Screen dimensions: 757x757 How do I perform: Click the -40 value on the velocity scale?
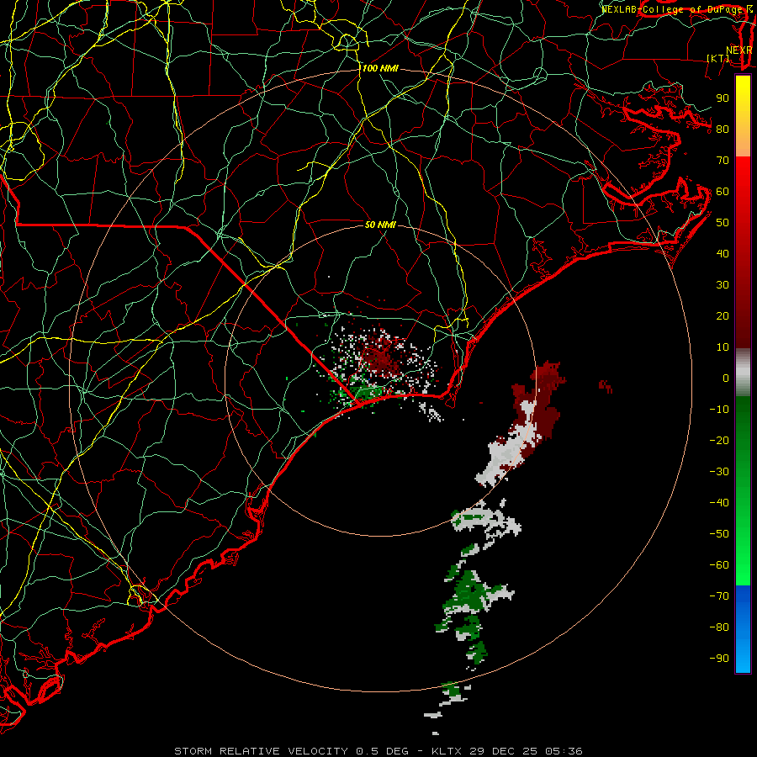coord(719,503)
